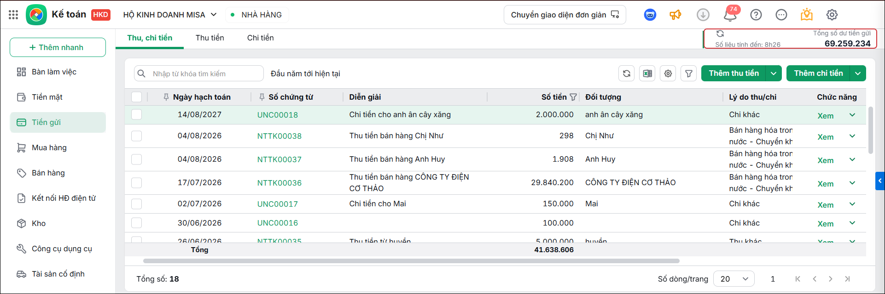Click the orange map-location icon in header

point(807,15)
